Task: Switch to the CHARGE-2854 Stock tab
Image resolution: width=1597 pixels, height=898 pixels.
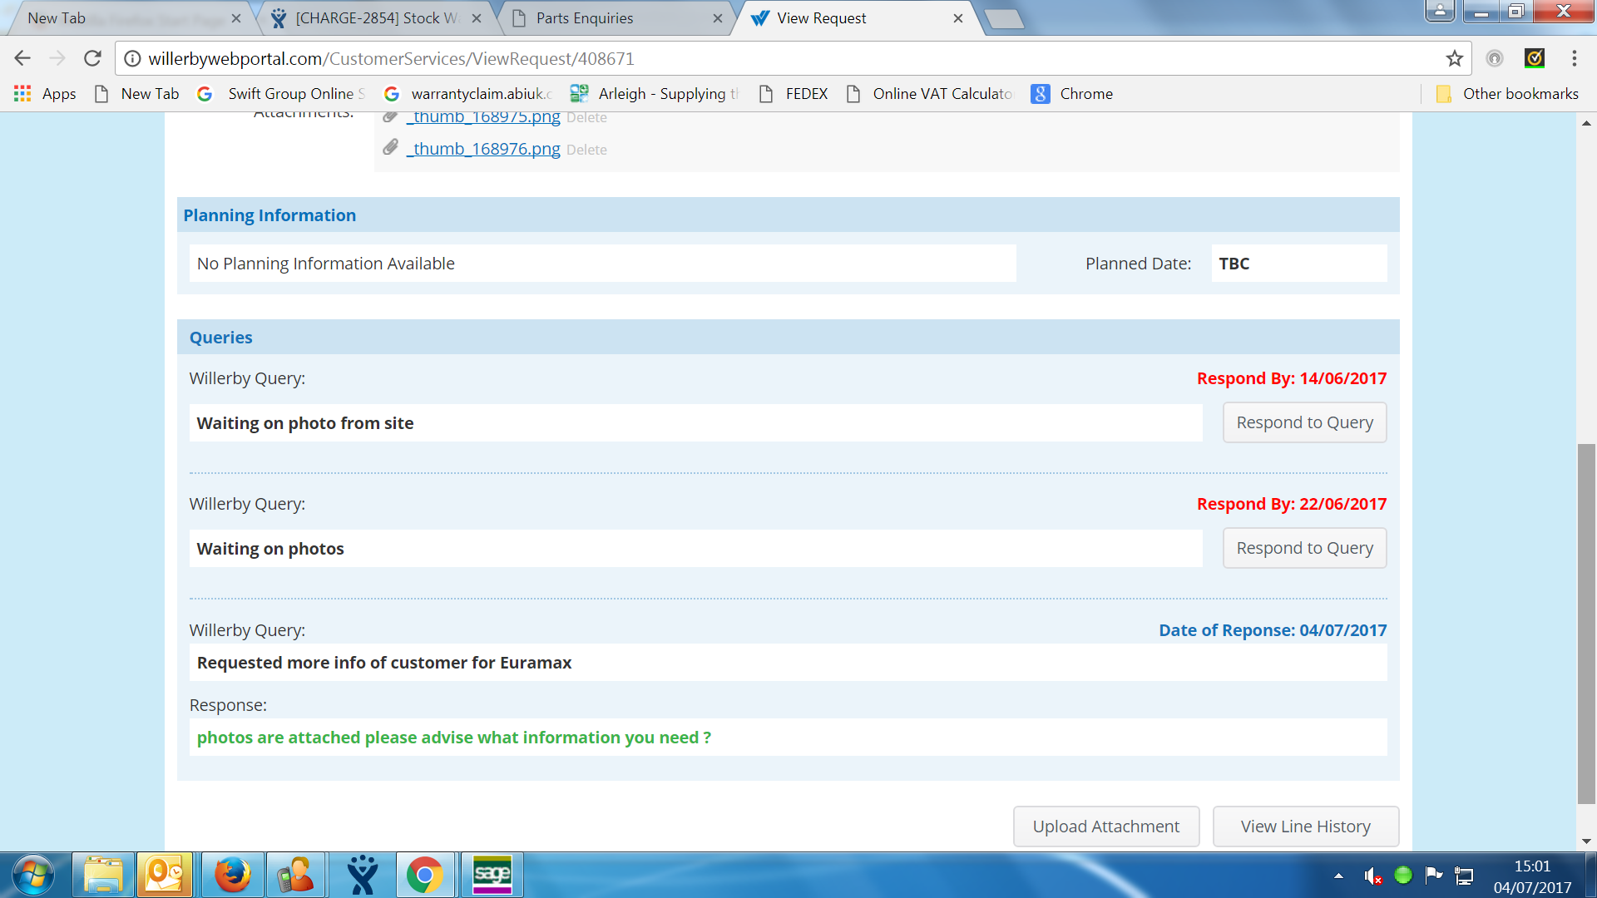Action: pyautogui.click(x=376, y=18)
